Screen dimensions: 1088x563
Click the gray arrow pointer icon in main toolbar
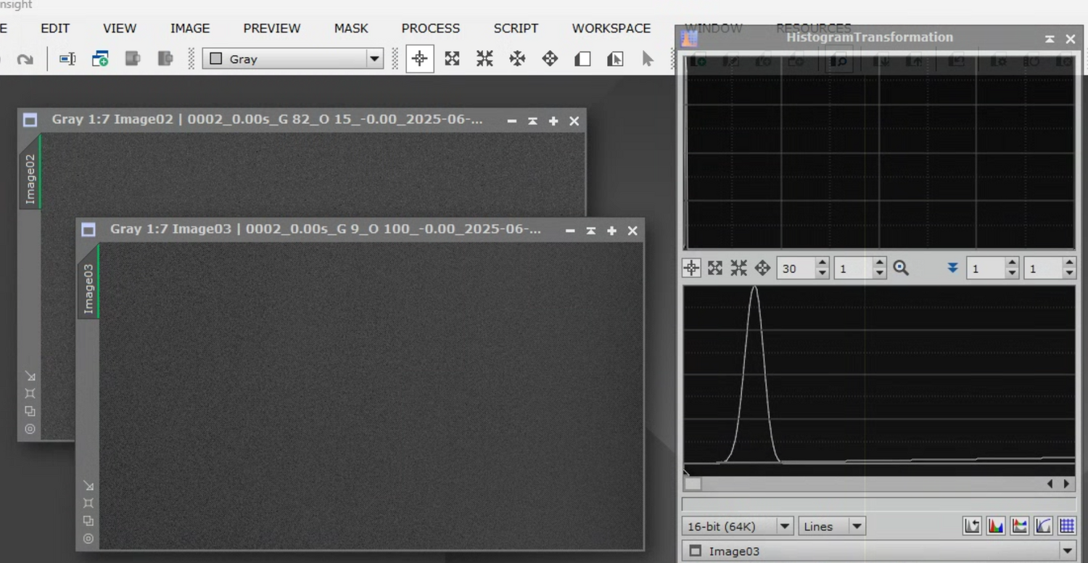pos(648,59)
